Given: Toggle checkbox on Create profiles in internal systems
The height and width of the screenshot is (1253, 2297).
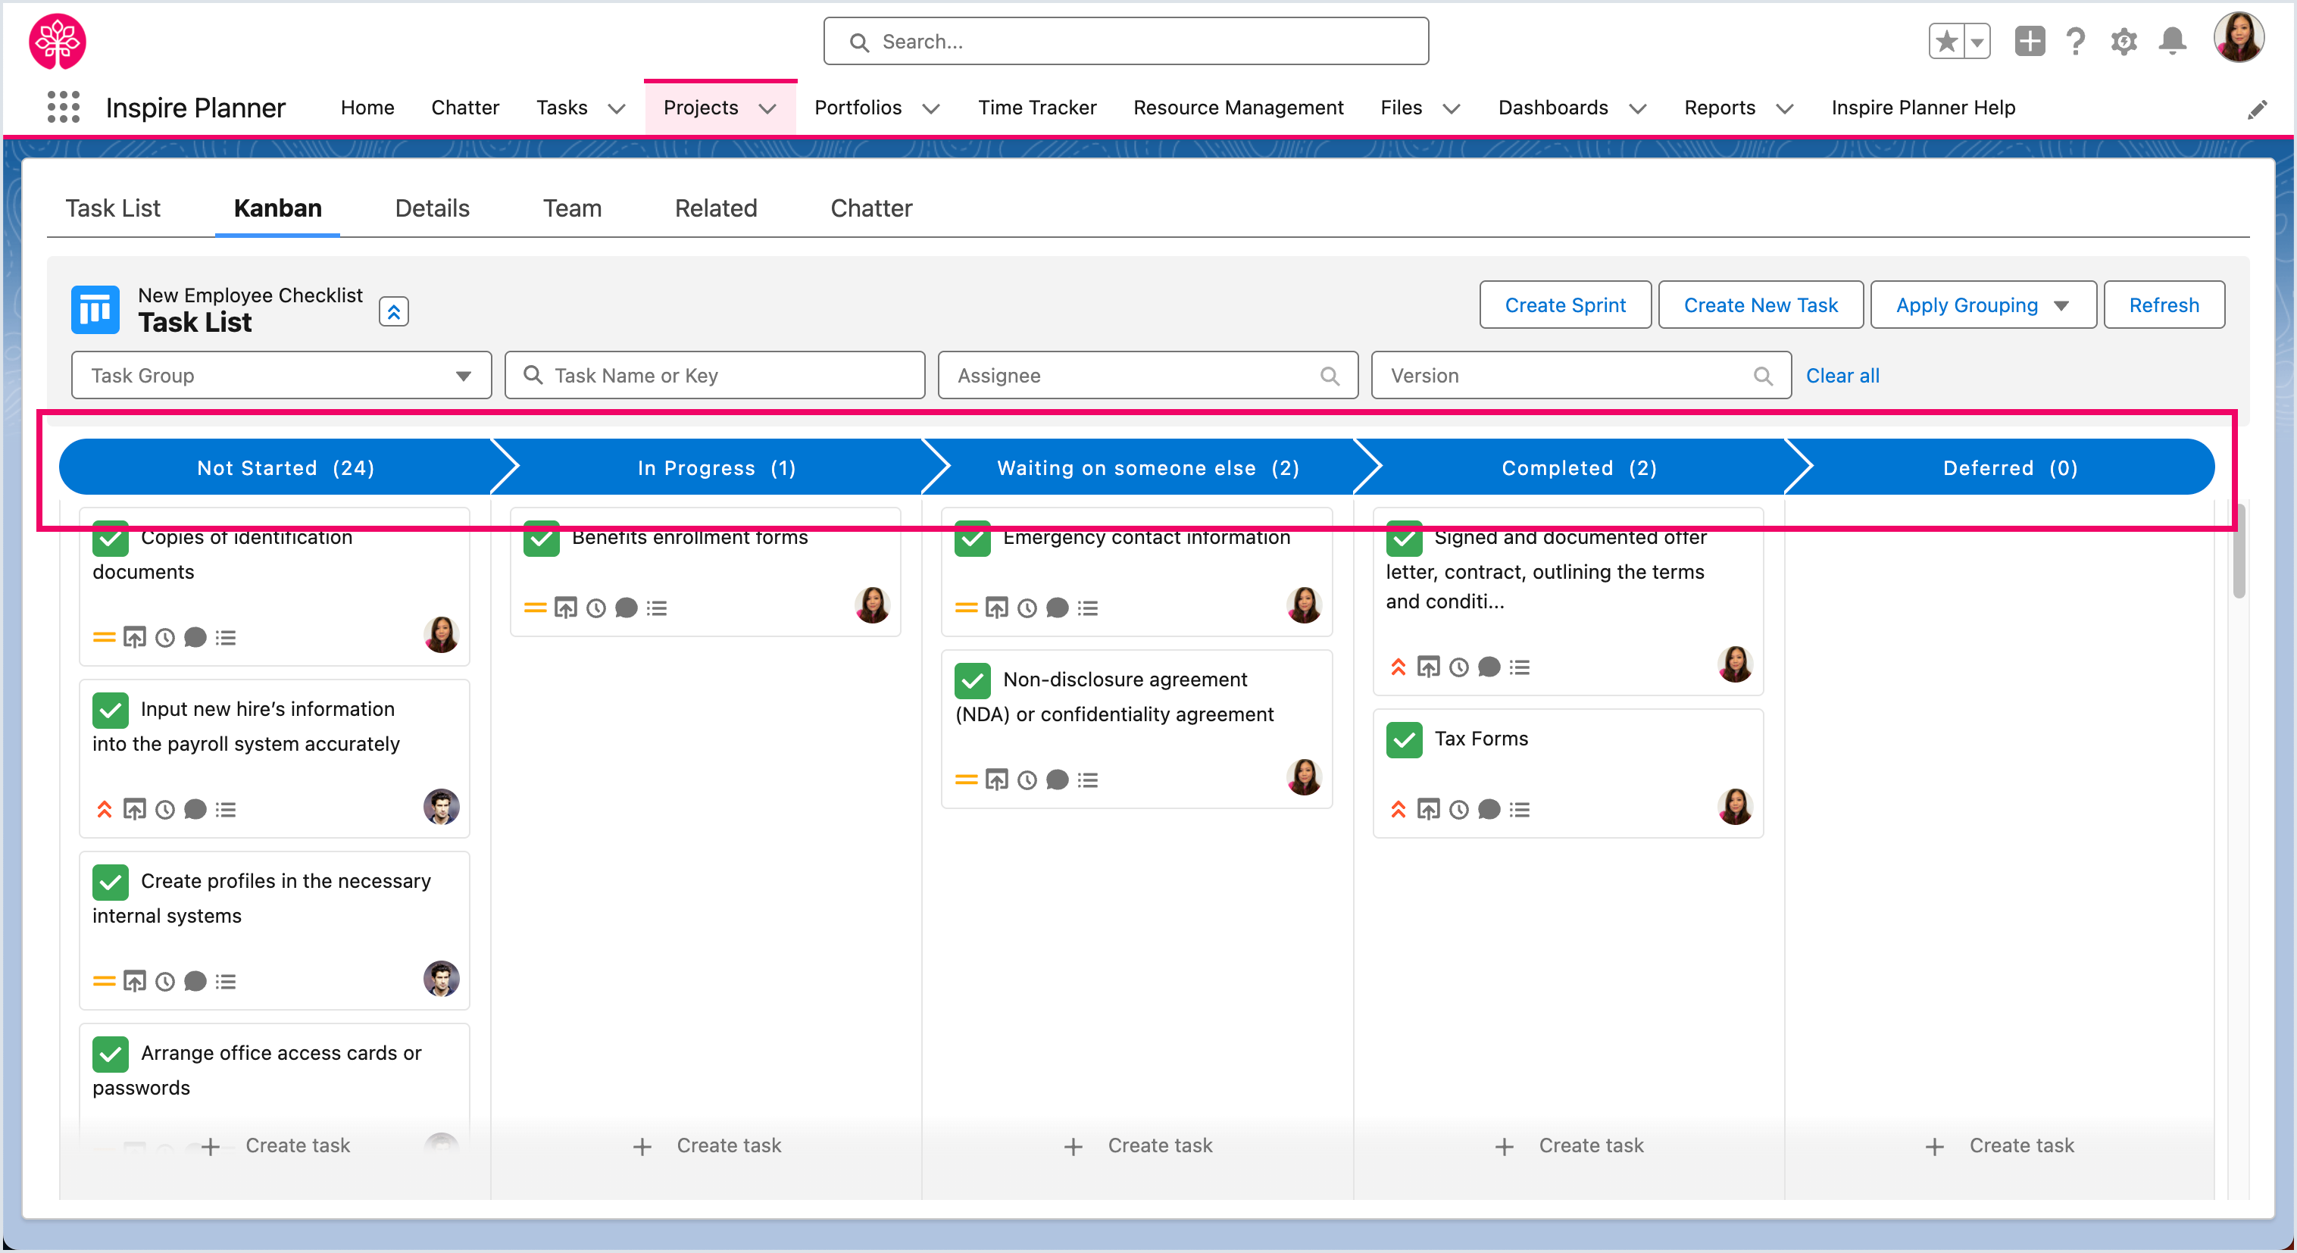Looking at the screenshot, I should 111,883.
